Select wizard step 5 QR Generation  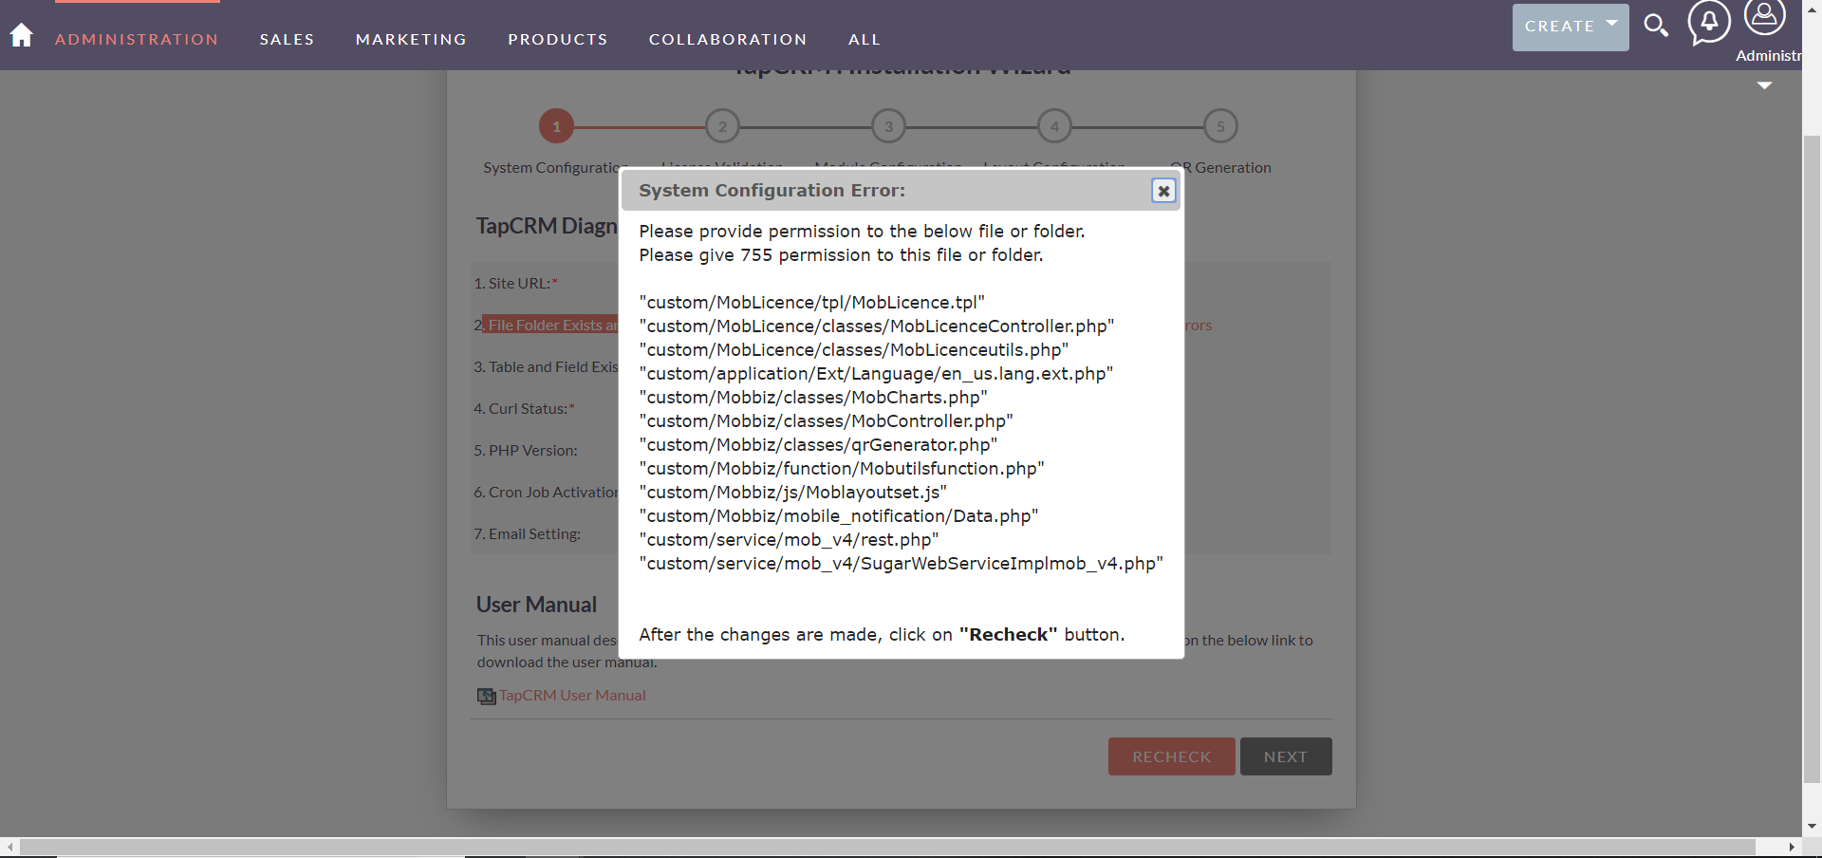tap(1220, 126)
